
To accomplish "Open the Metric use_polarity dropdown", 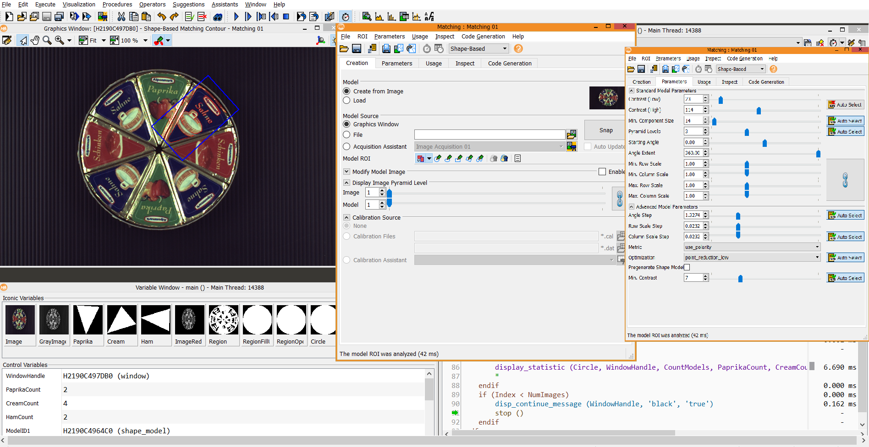I will coord(752,247).
